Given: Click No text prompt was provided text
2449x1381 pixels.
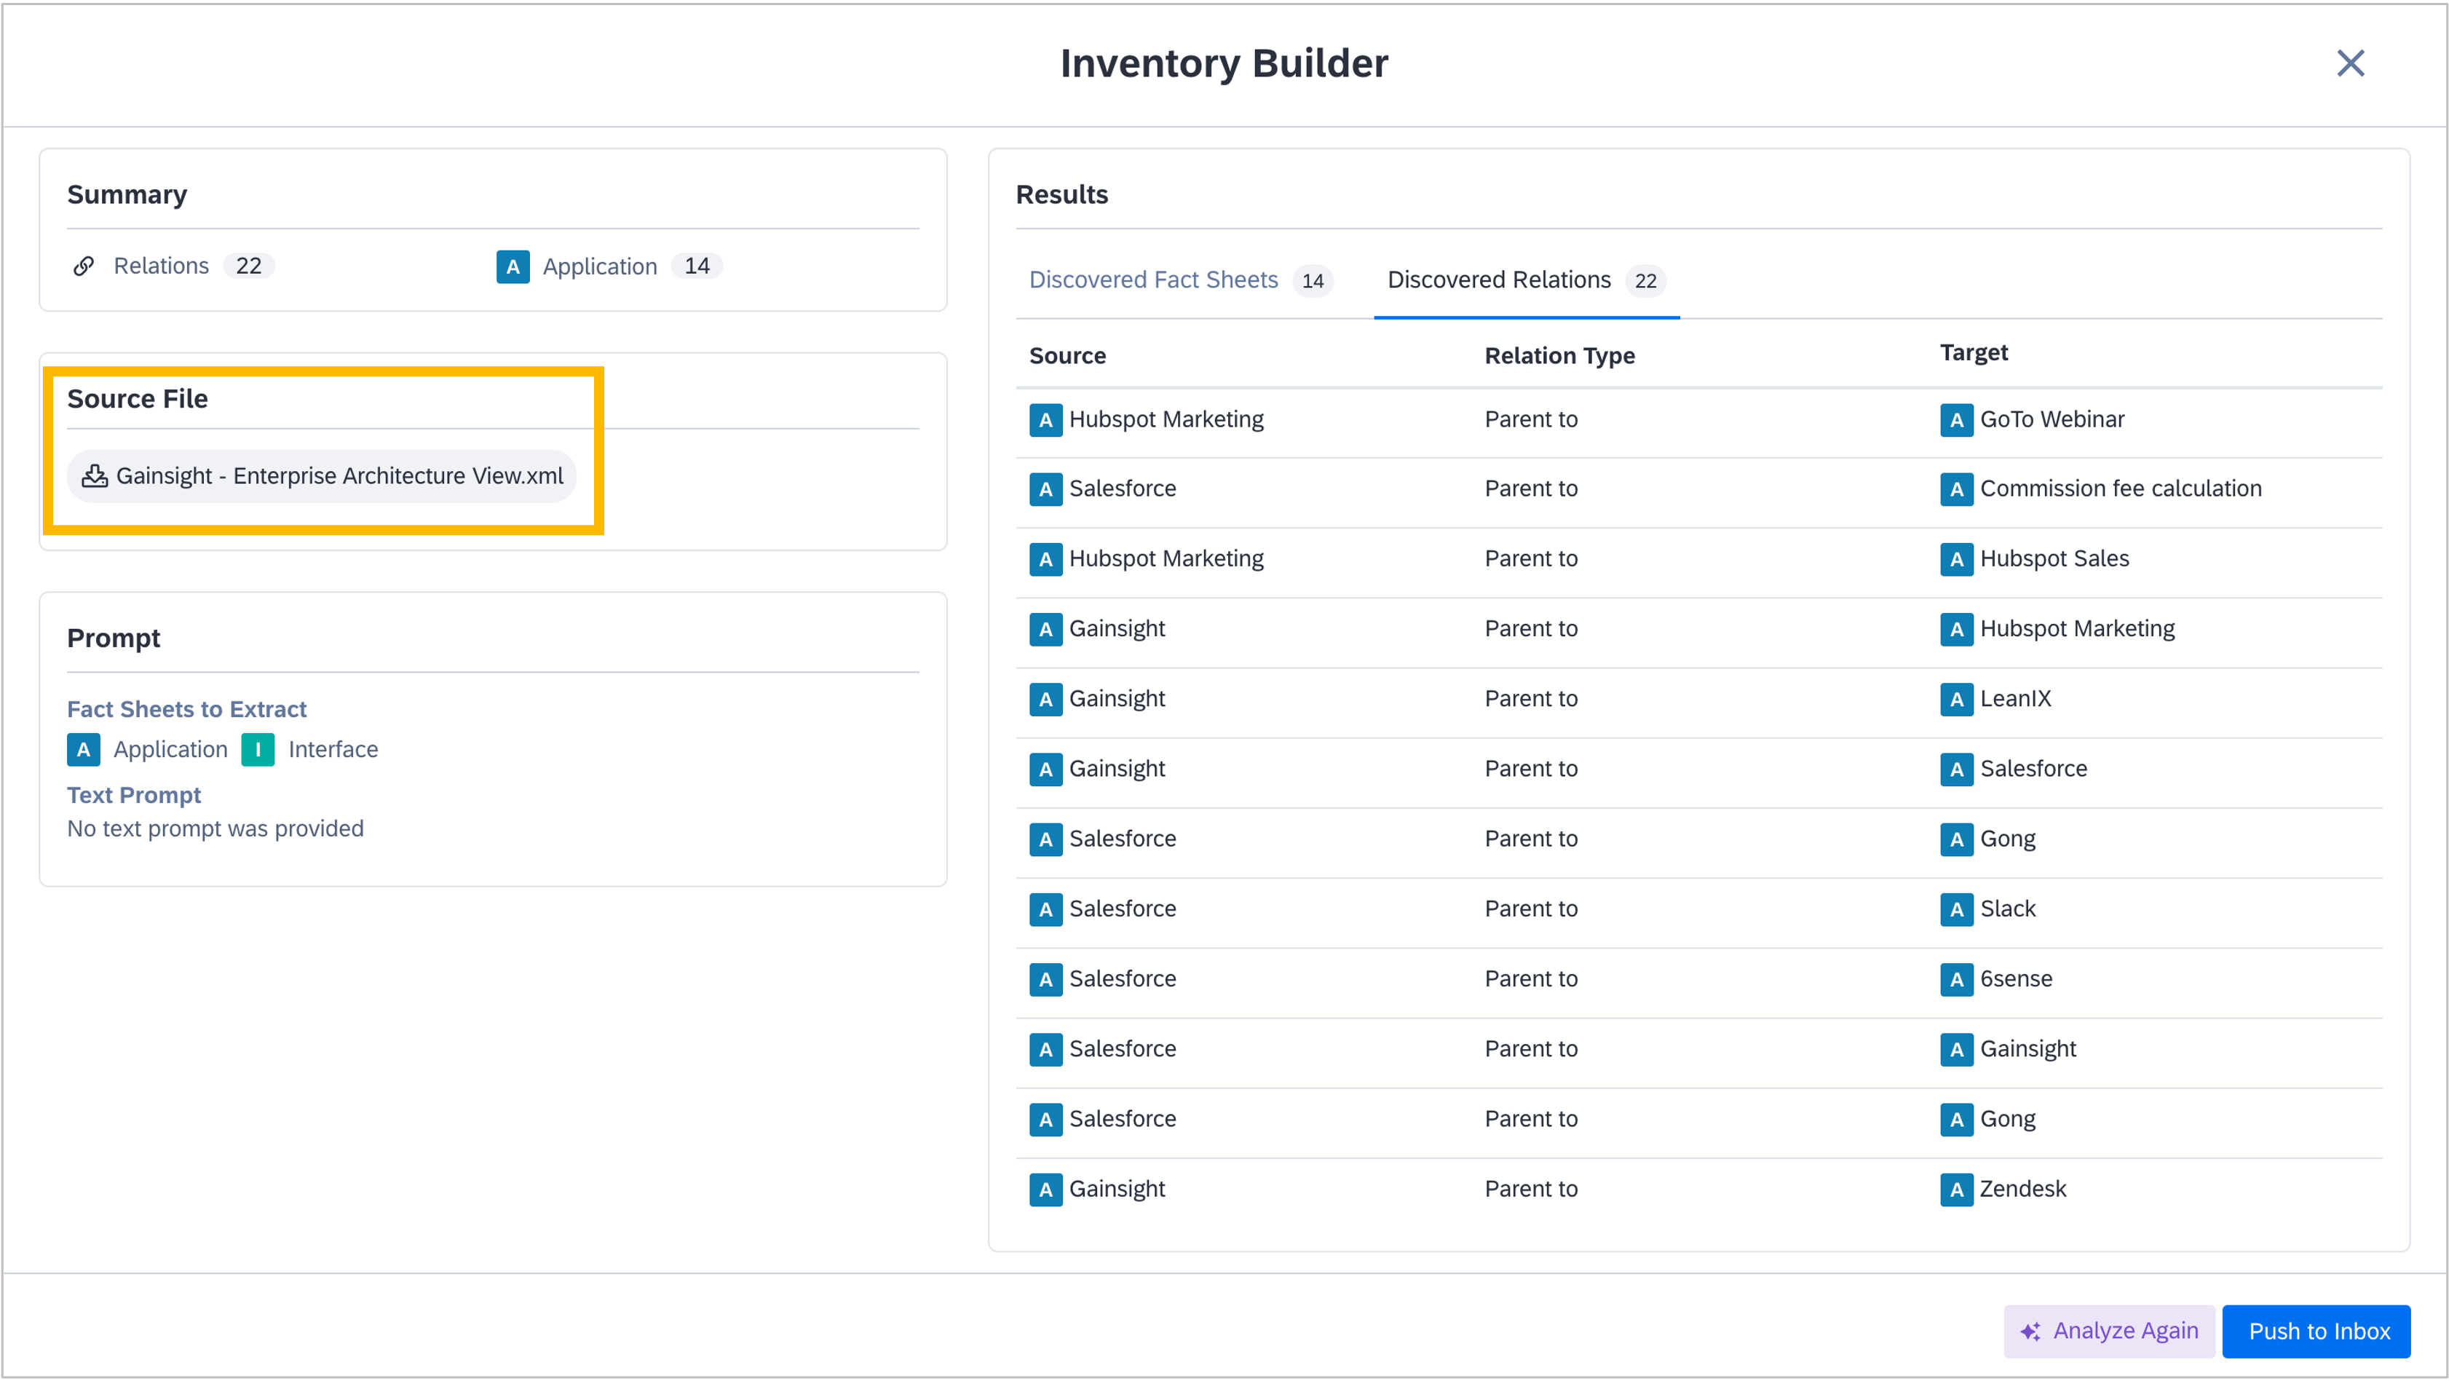Looking at the screenshot, I should [215, 830].
